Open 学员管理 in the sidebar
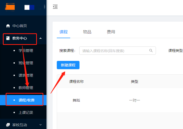The width and height of the screenshot is (183, 129). 23,51
